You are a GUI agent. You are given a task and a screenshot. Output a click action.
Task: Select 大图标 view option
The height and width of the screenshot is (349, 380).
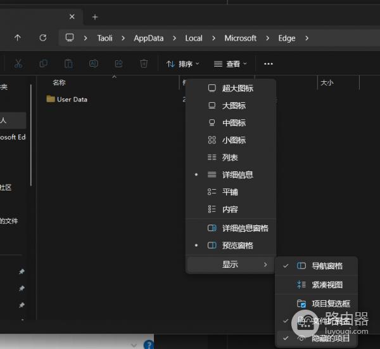[231, 105]
